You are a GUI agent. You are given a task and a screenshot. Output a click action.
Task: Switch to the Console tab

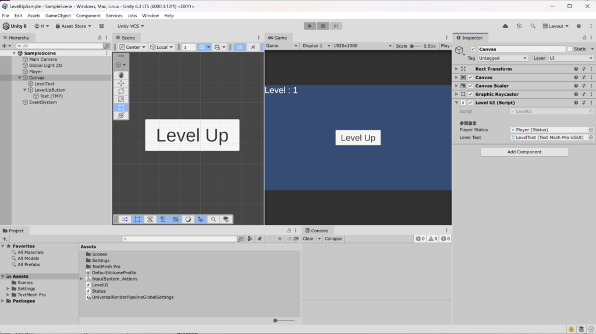pyautogui.click(x=316, y=231)
